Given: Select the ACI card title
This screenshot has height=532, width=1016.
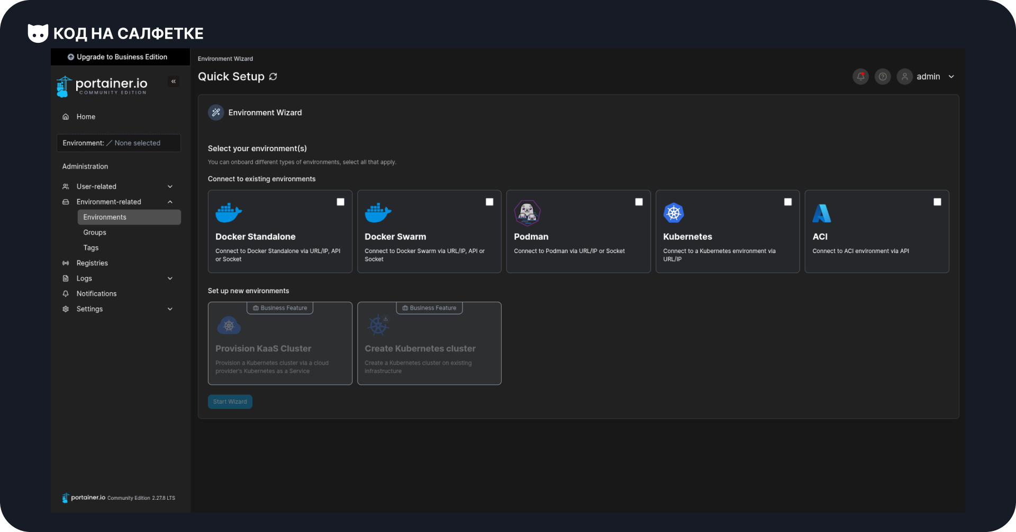Looking at the screenshot, I should [820, 237].
